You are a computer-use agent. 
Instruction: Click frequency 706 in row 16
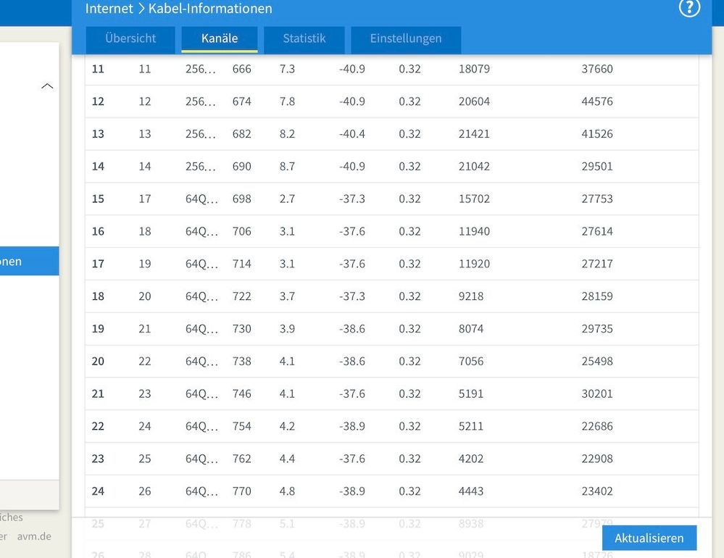point(241,231)
